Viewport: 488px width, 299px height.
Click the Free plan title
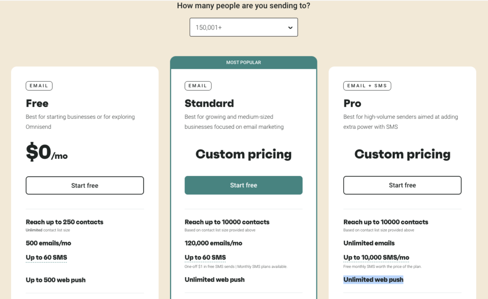[x=37, y=103]
